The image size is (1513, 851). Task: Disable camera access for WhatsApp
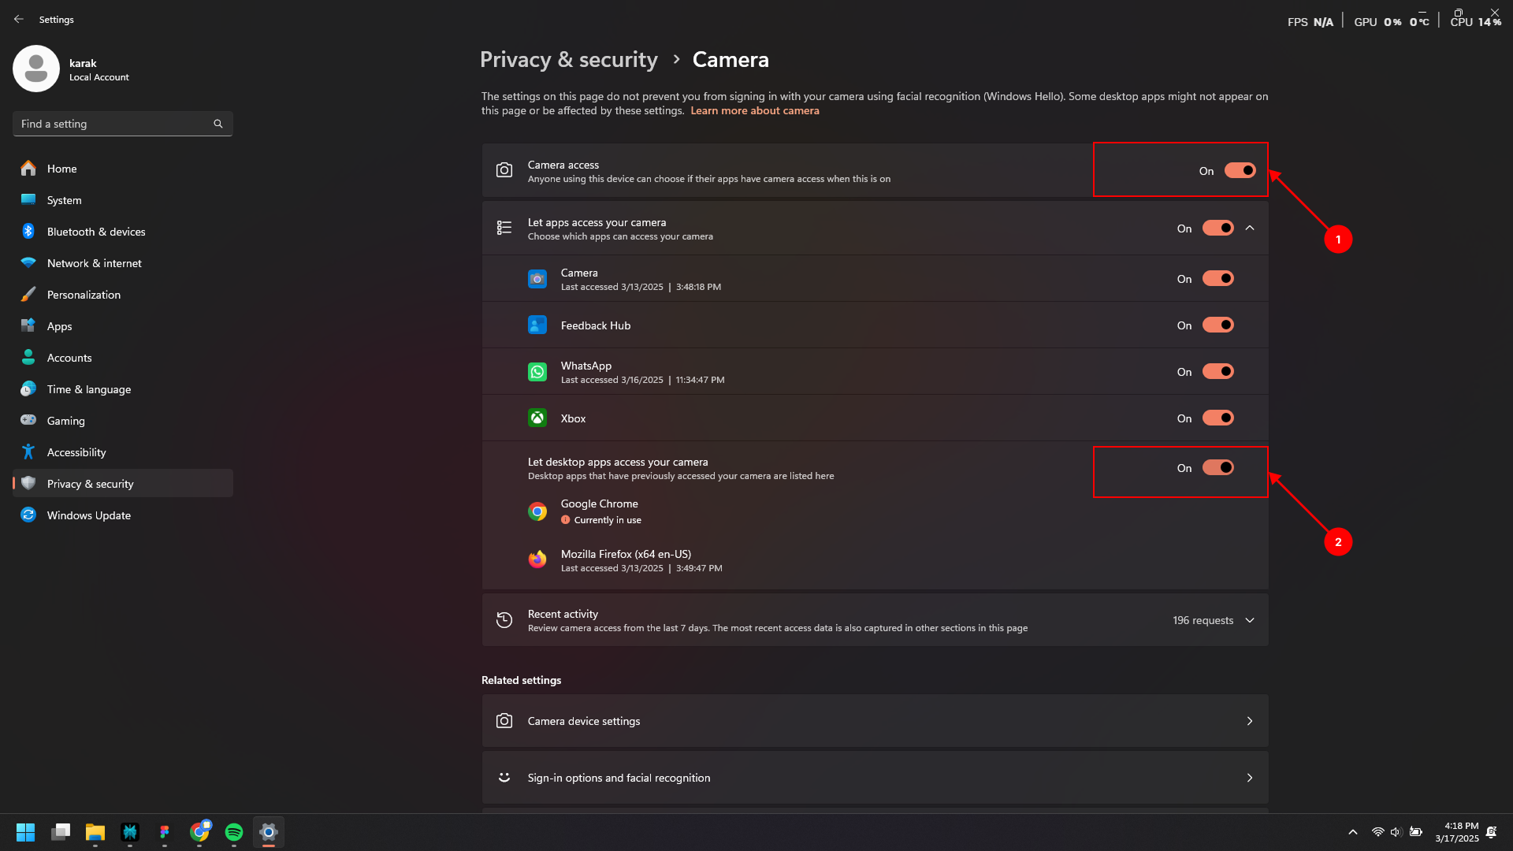point(1217,371)
